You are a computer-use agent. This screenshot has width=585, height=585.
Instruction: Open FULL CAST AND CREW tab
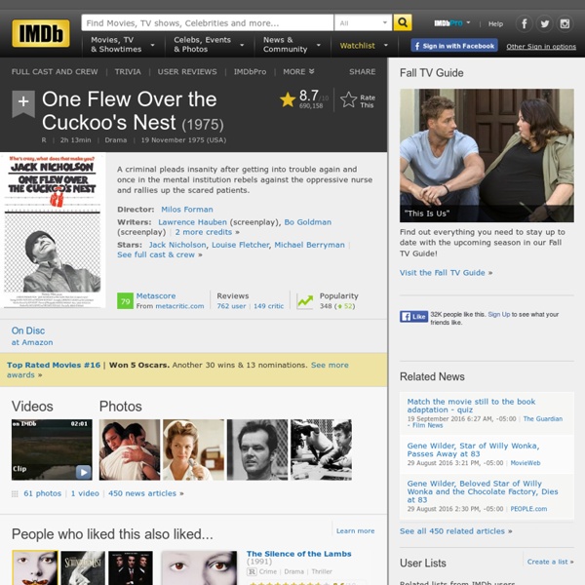tap(55, 71)
